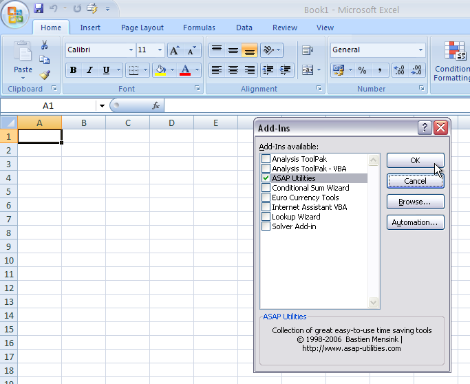Screen dimensions: 470x384
Task: Click the Quick Print icon
Action: tap(92, 8)
